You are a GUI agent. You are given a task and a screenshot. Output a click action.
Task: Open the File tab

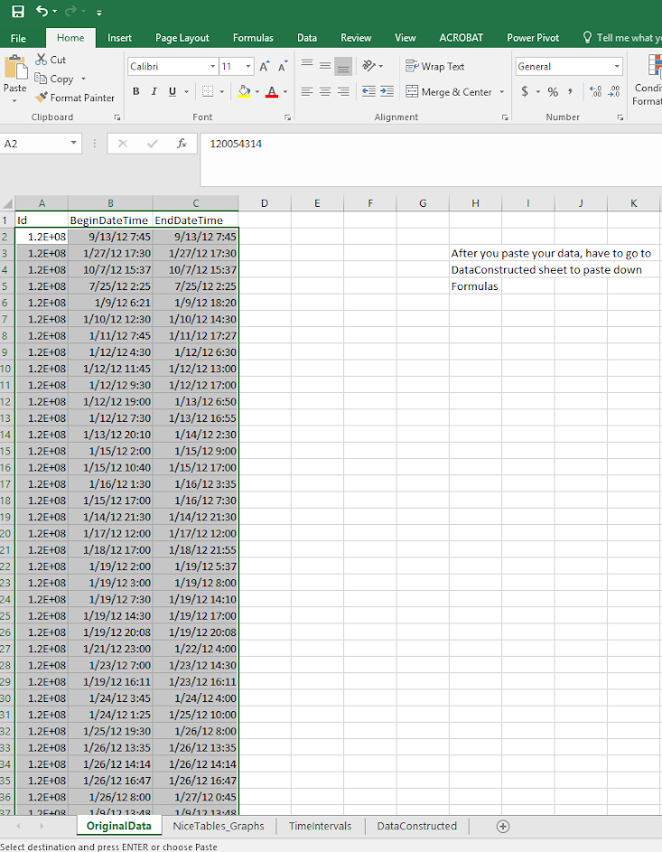point(18,38)
